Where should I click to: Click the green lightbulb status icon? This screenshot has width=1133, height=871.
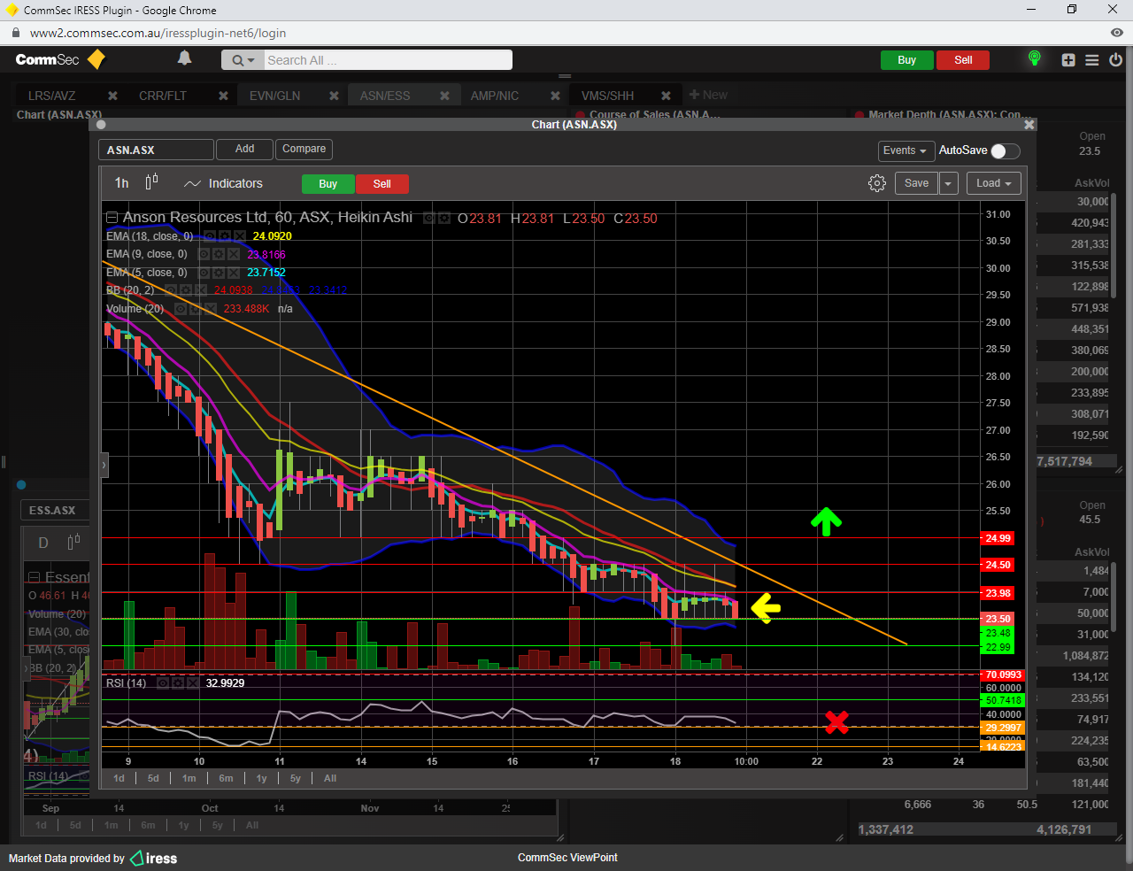coord(1034,58)
